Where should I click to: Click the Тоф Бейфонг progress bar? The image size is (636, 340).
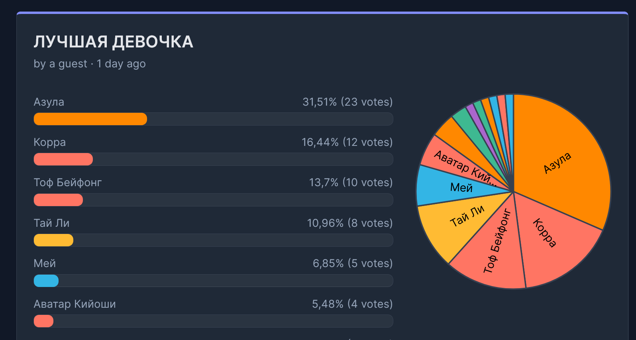point(58,200)
